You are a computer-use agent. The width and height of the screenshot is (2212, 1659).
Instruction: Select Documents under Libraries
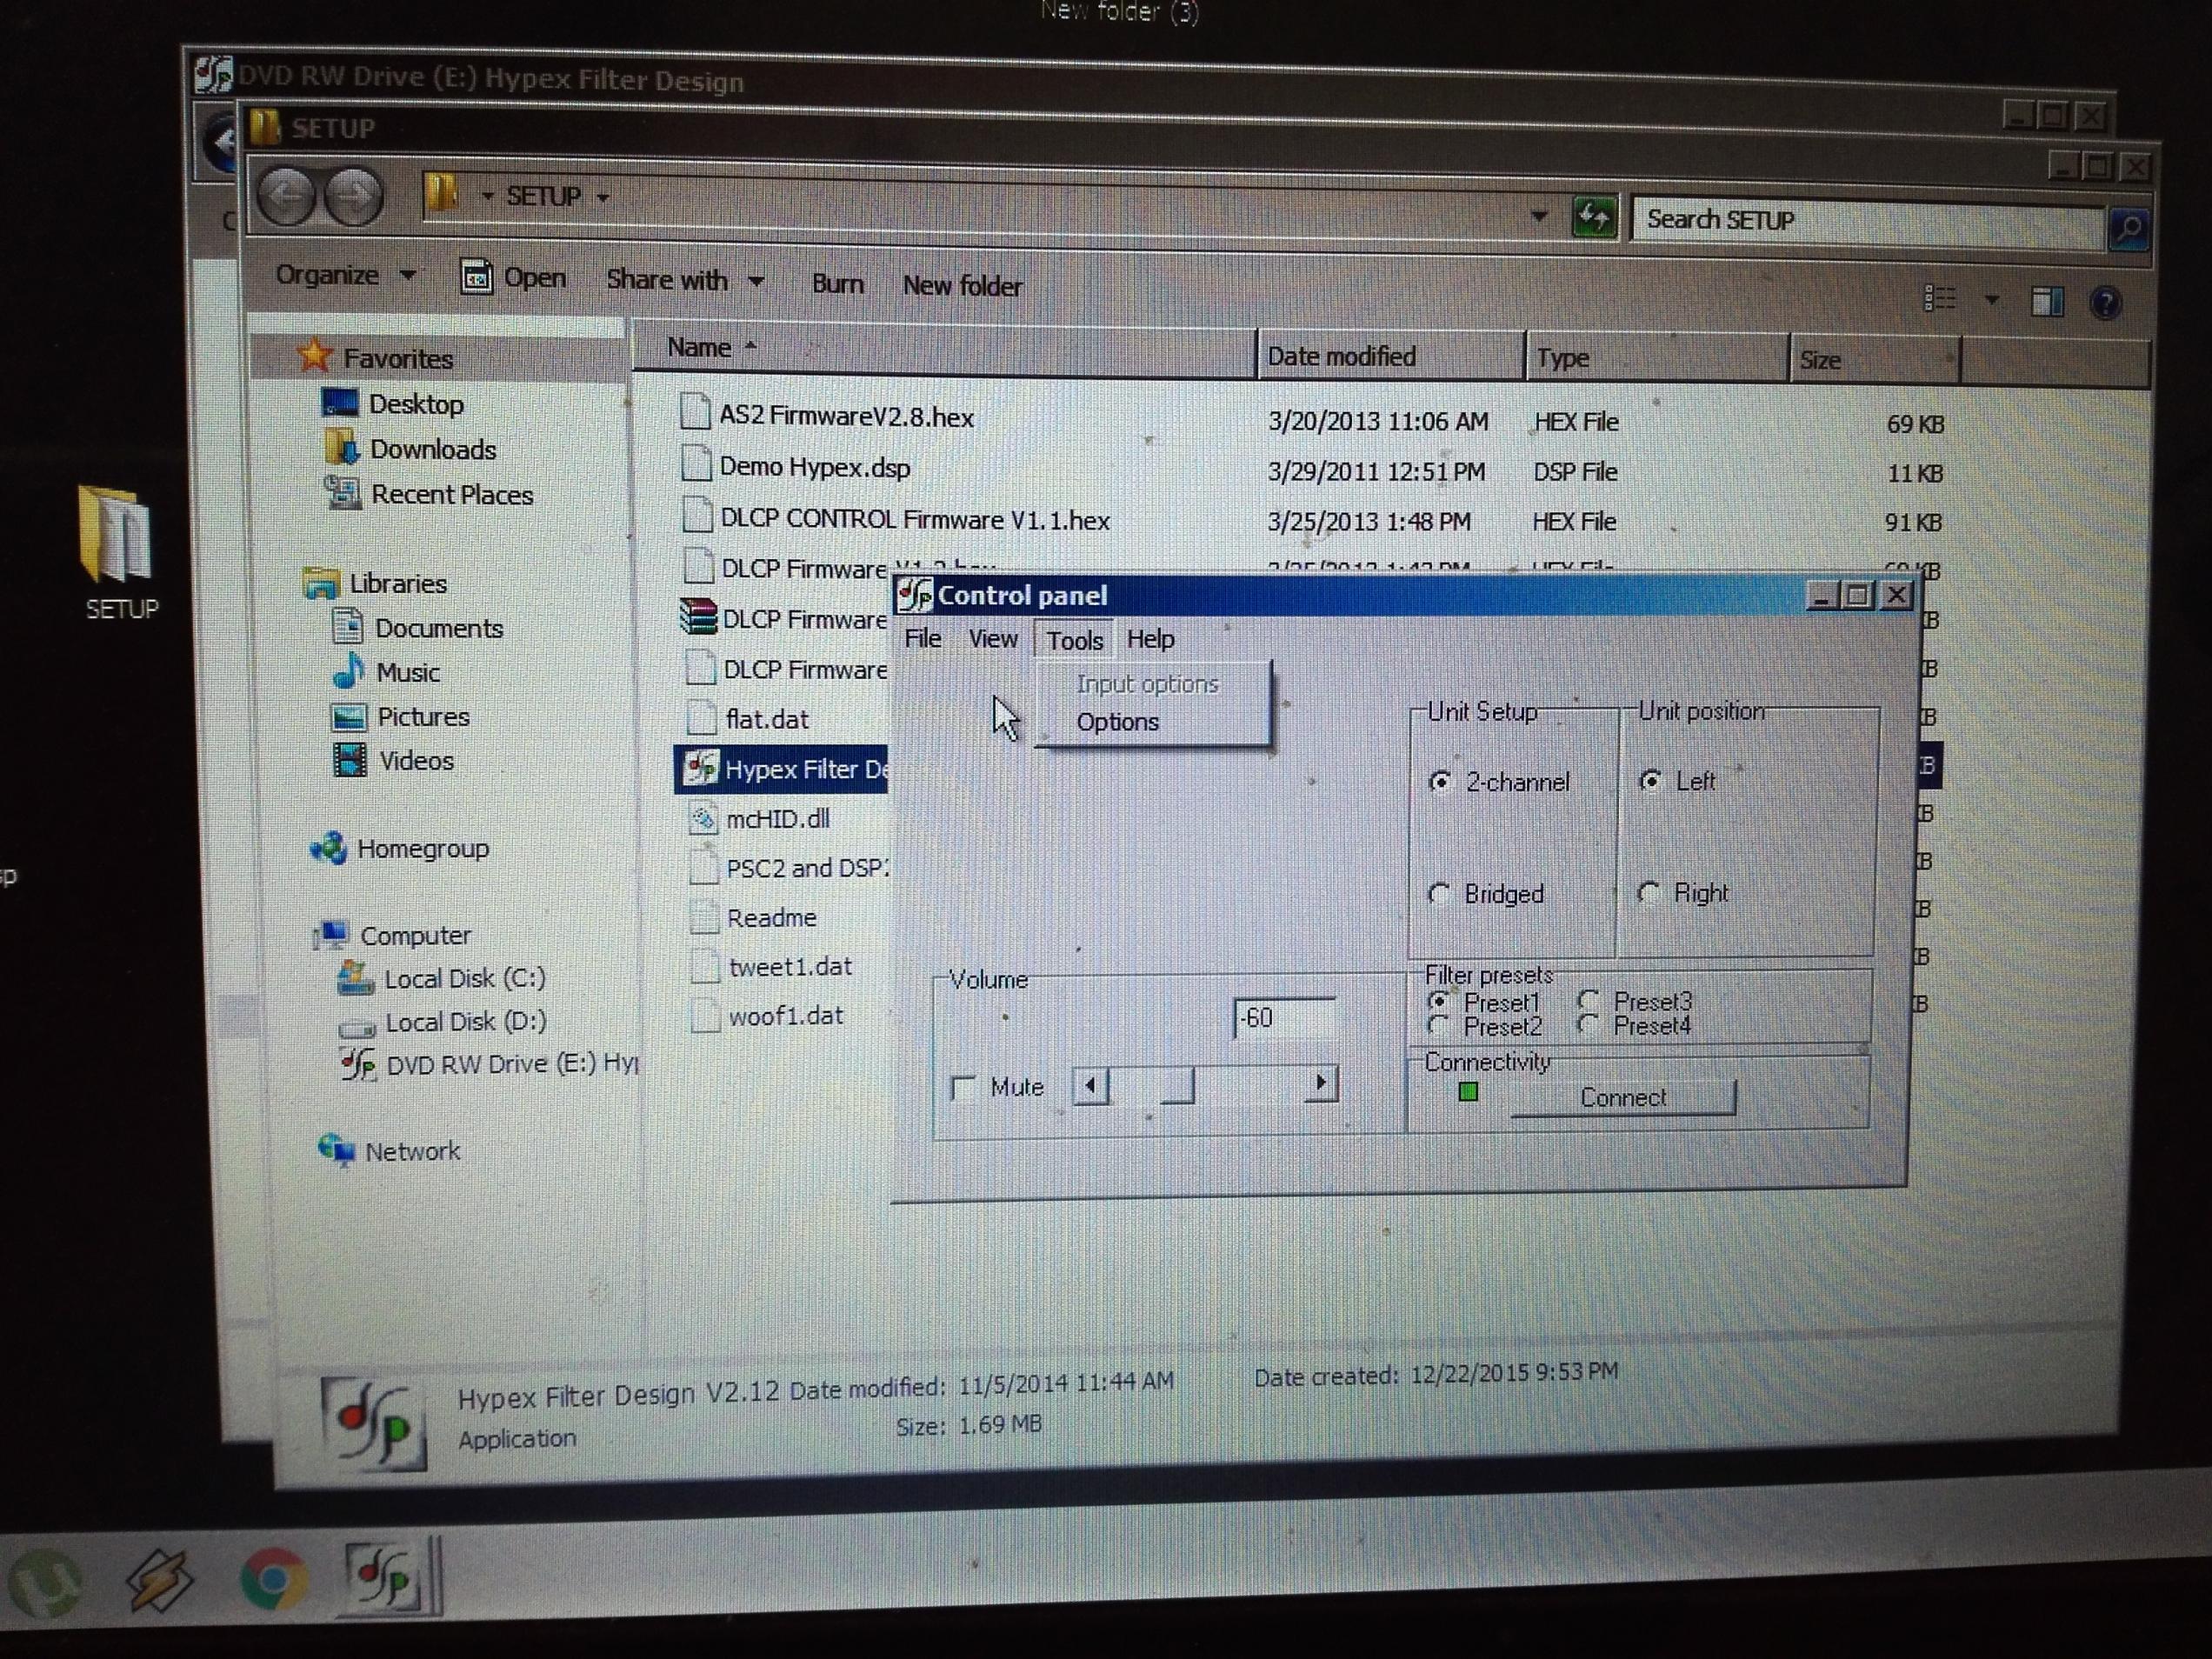[417, 628]
